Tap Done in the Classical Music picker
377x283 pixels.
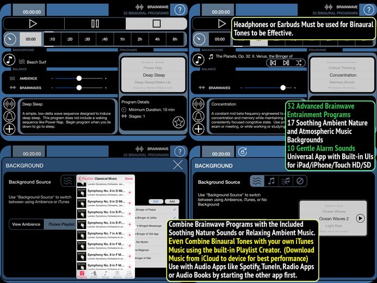(128, 179)
